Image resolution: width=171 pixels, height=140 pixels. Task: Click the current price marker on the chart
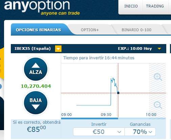[118, 93]
